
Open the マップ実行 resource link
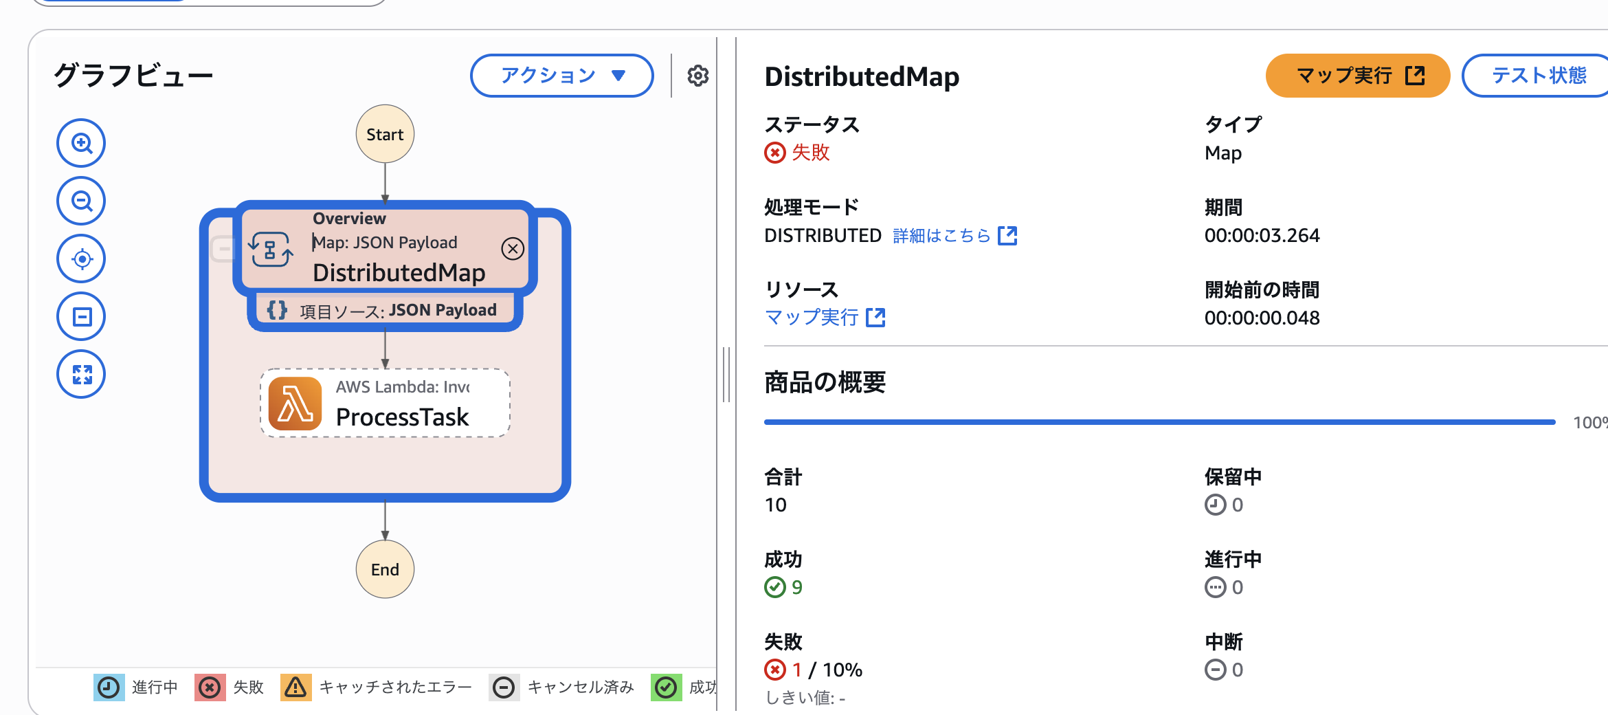812,318
